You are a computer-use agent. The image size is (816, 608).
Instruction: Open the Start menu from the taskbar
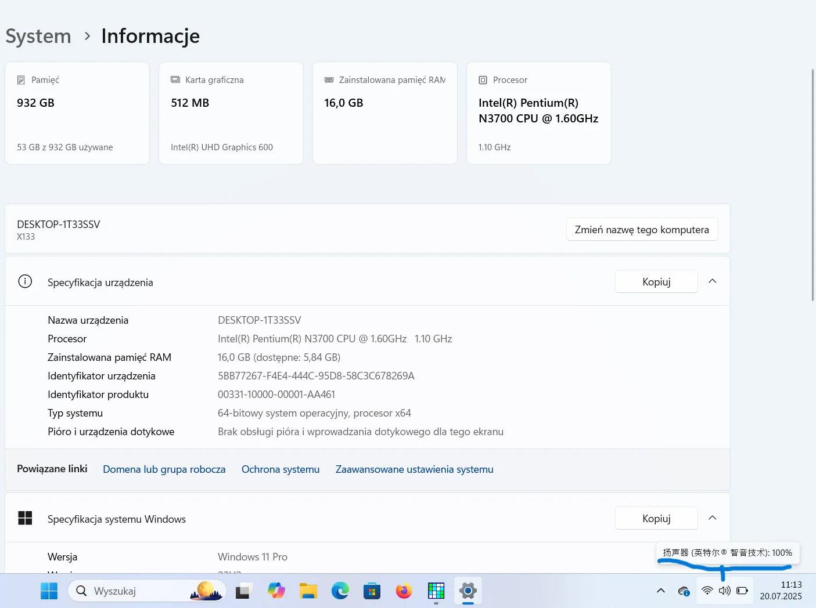click(49, 591)
